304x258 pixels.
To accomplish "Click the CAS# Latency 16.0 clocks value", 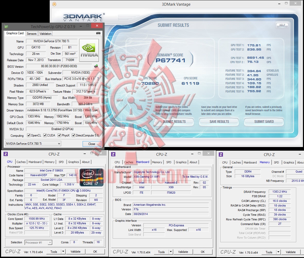I will tap(280, 201).
